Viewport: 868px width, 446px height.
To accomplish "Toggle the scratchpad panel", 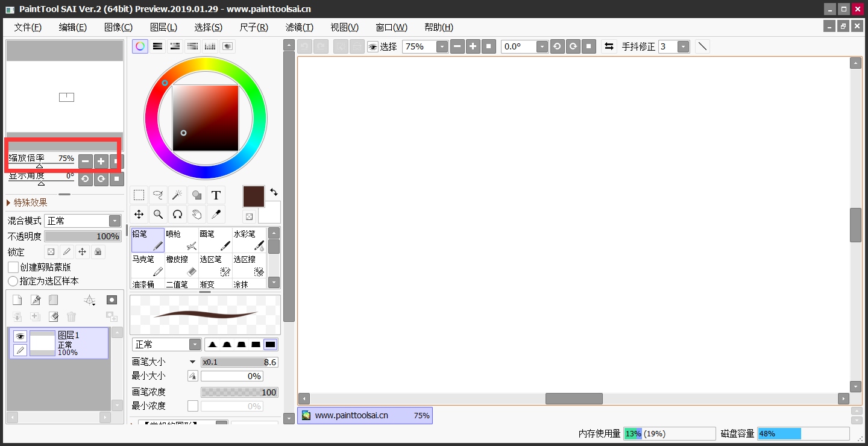I will coord(228,46).
